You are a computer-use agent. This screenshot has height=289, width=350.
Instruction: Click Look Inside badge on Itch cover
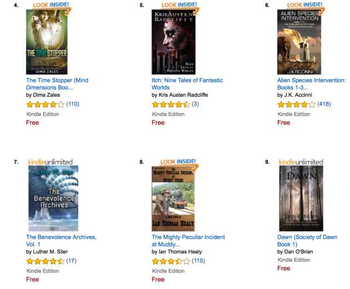click(x=179, y=5)
